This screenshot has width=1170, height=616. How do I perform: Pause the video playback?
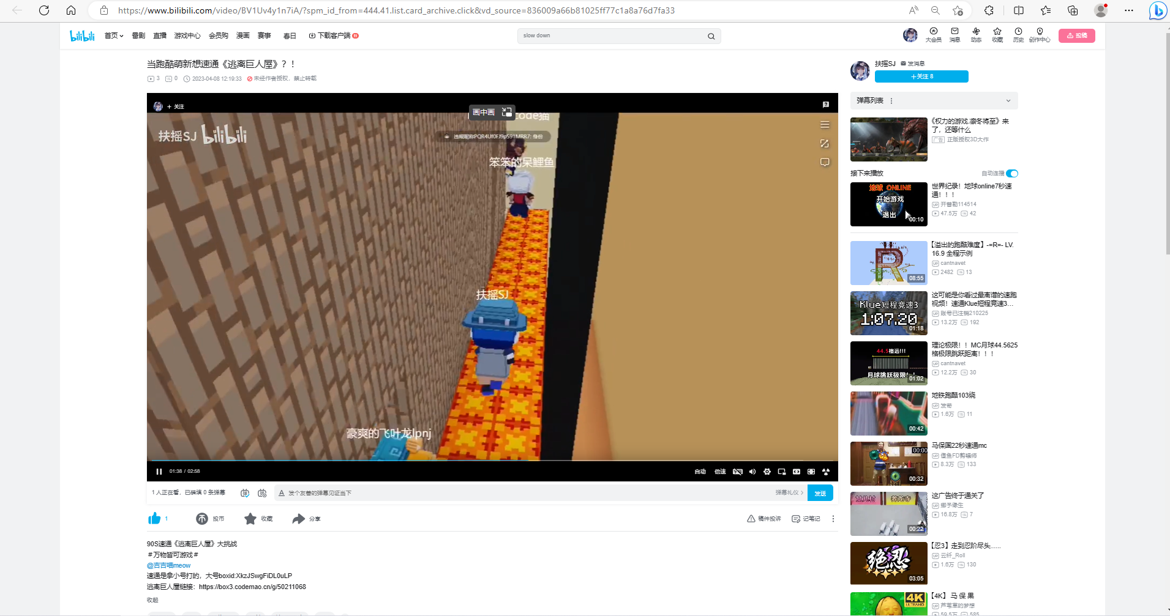[x=159, y=472]
